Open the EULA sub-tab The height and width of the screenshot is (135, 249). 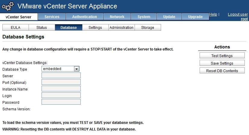16,27
